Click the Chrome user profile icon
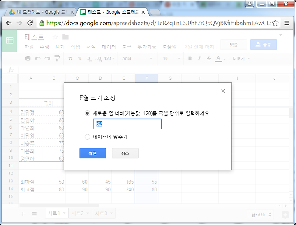Viewport: 296px width, 225px height. pyautogui.click(x=250, y=4)
